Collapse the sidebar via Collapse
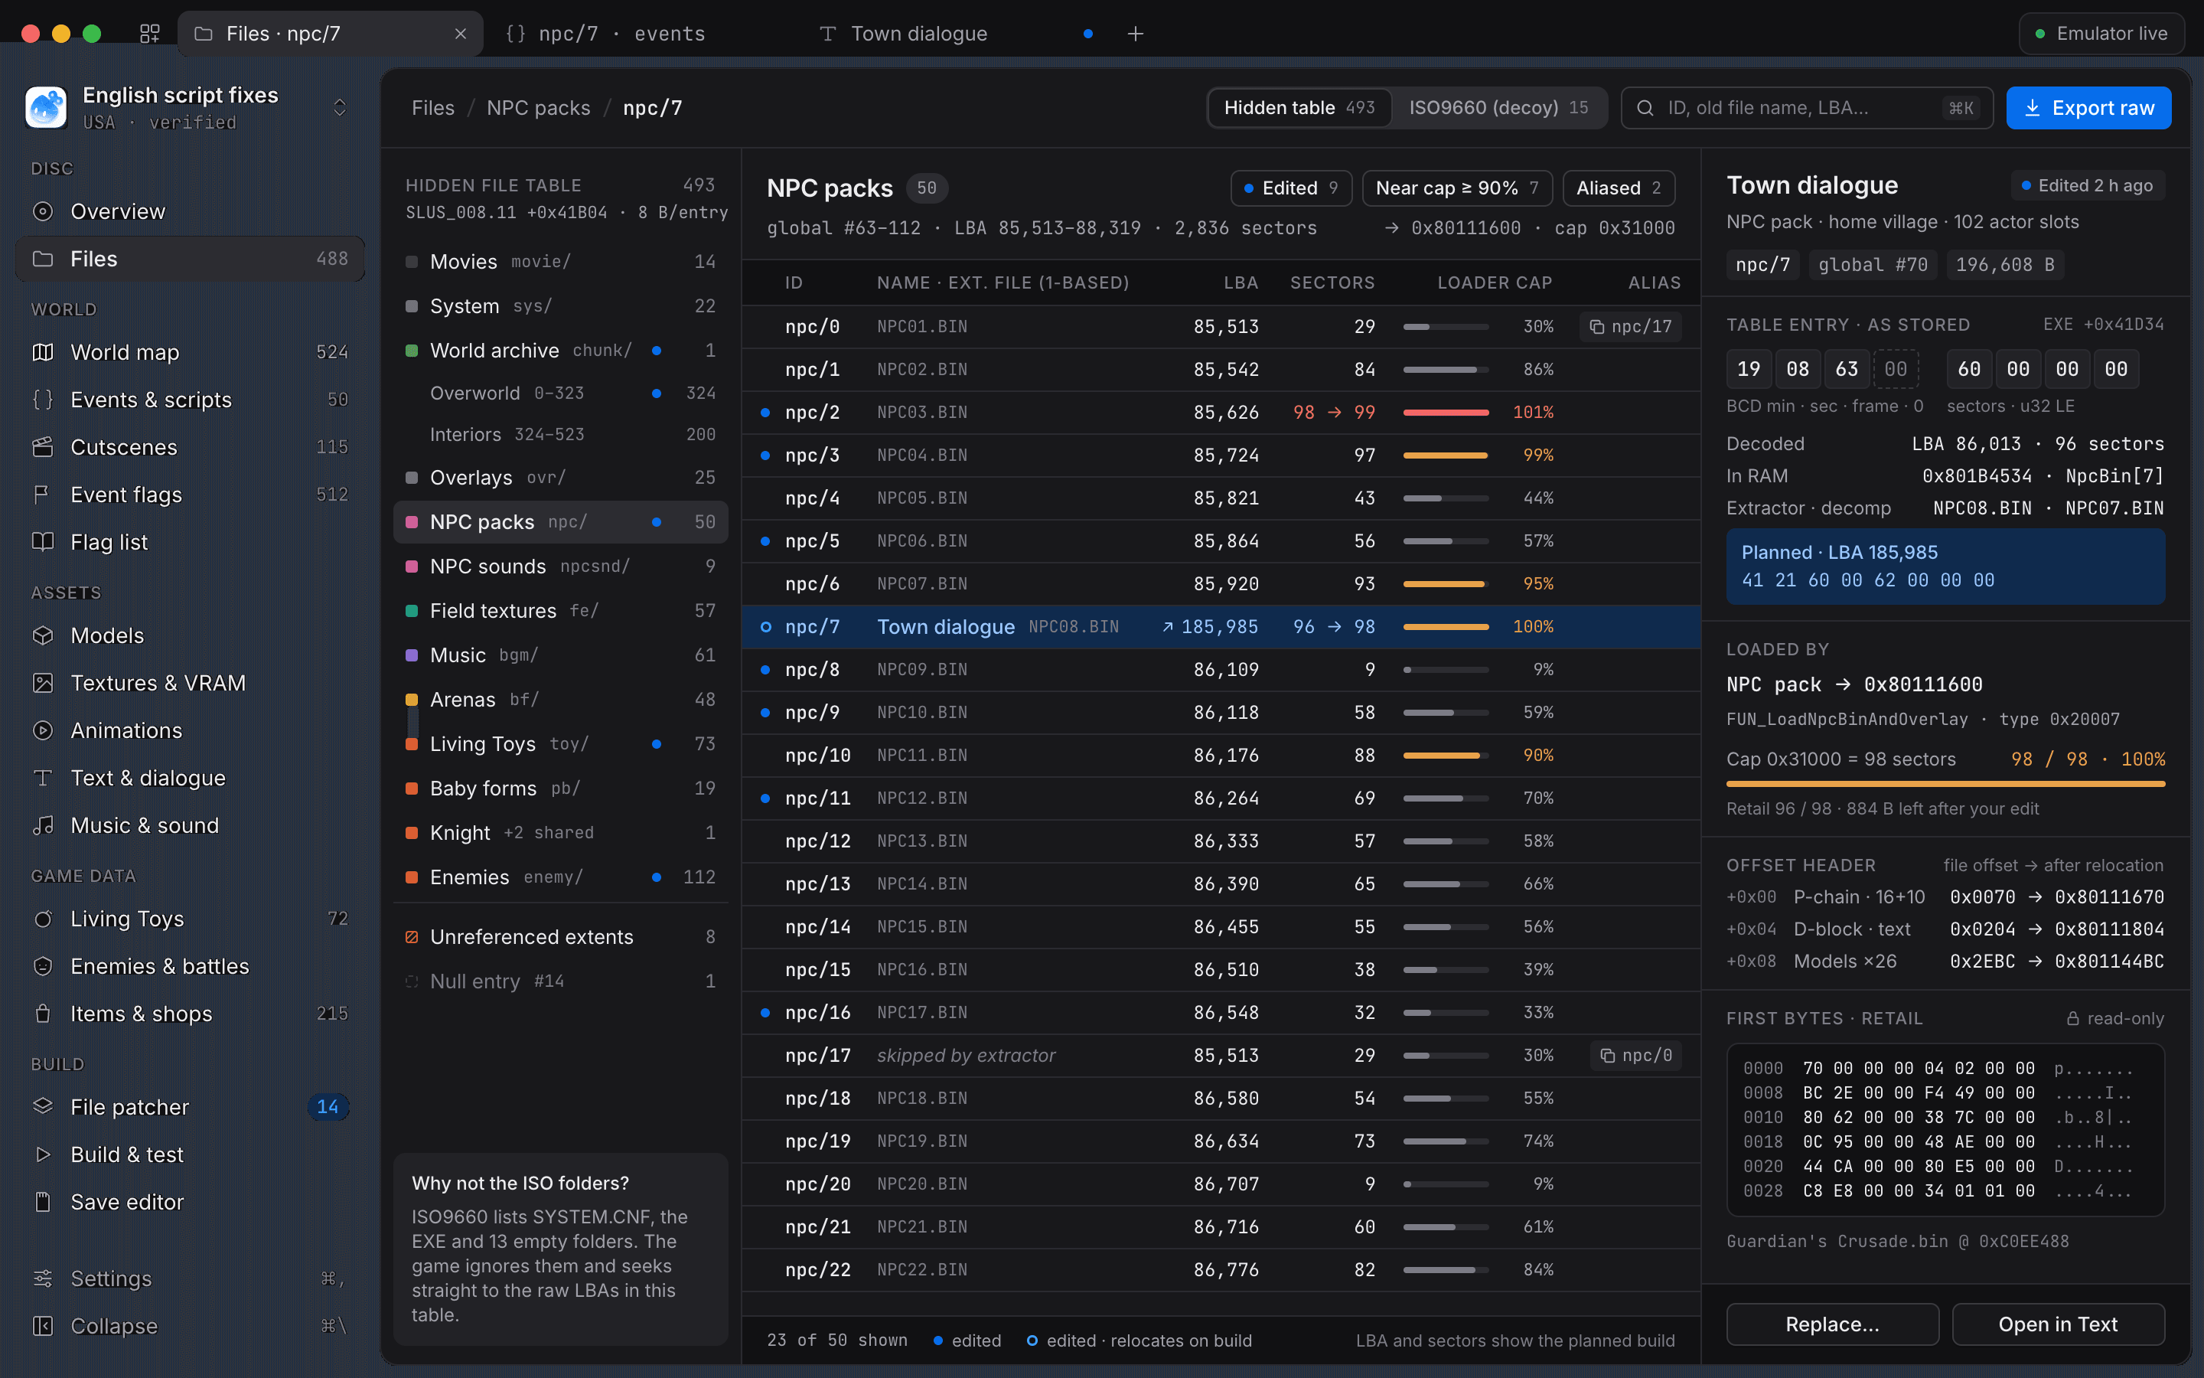Viewport: 2204px width, 1378px height. click(190, 1325)
